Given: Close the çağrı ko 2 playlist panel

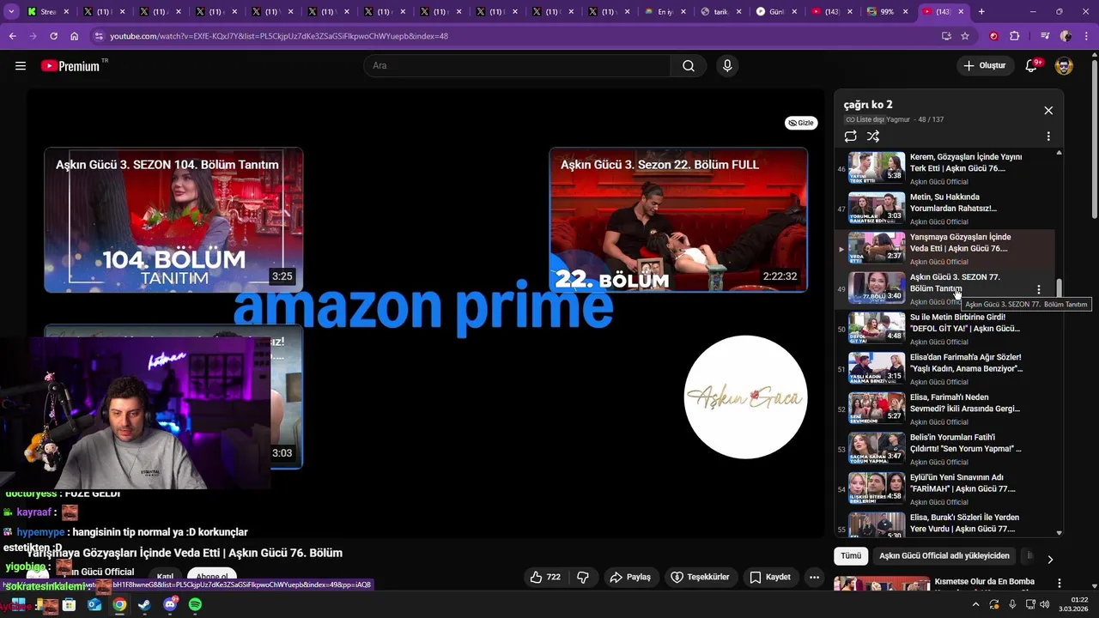Looking at the screenshot, I should pyautogui.click(x=1048, y=111).
